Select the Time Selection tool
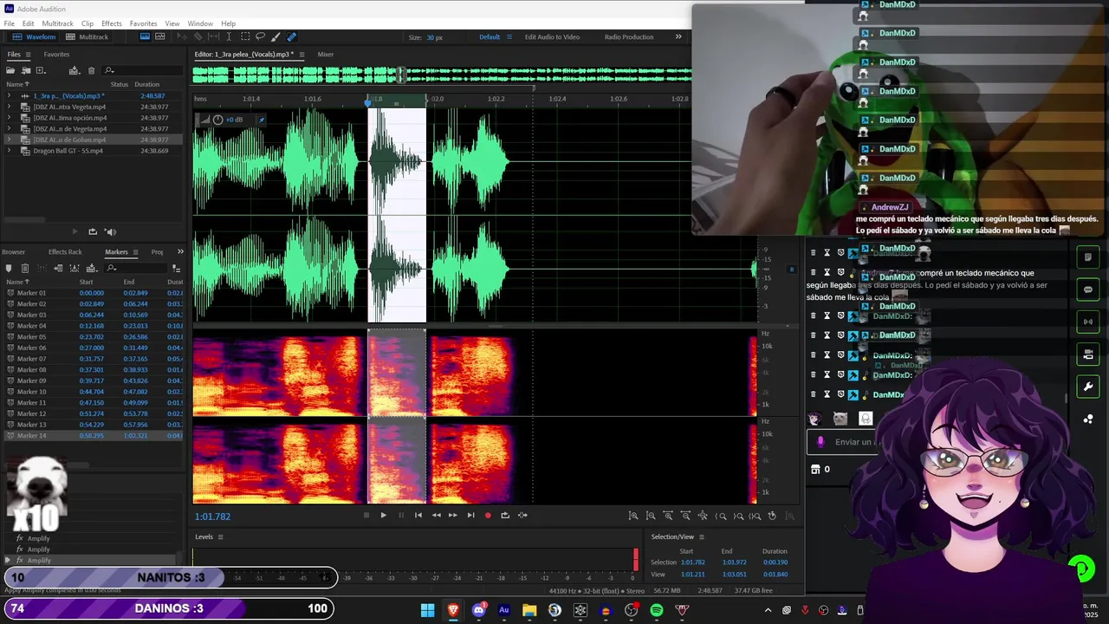This screenshot has width=1109, height=624. [229, 37]
